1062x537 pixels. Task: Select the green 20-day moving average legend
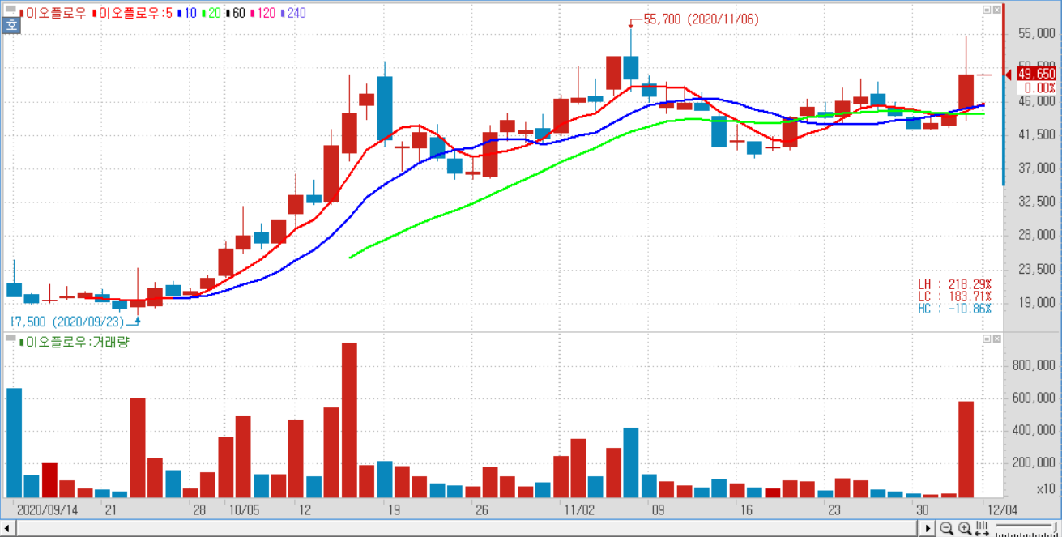click(x=210, y=13)
